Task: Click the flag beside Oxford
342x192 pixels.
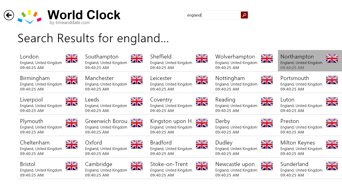Action: click(137, 144)
